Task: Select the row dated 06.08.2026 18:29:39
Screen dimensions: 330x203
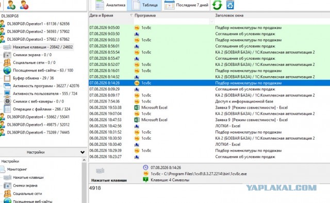Action: click(209, 150)
